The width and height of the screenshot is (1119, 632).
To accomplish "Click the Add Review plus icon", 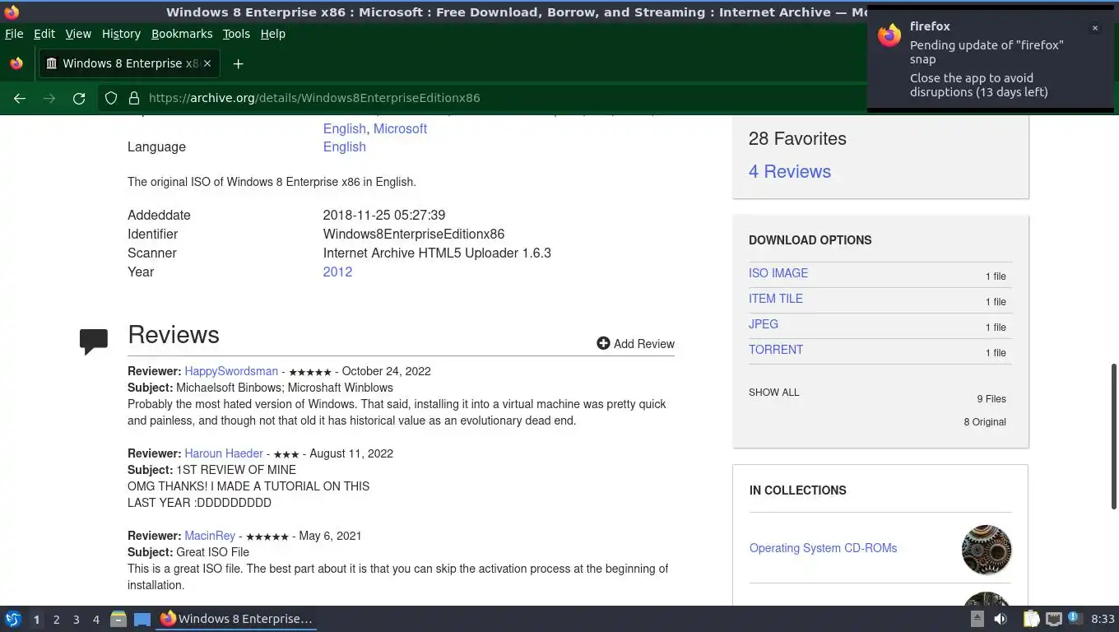I will coord(603,343).
